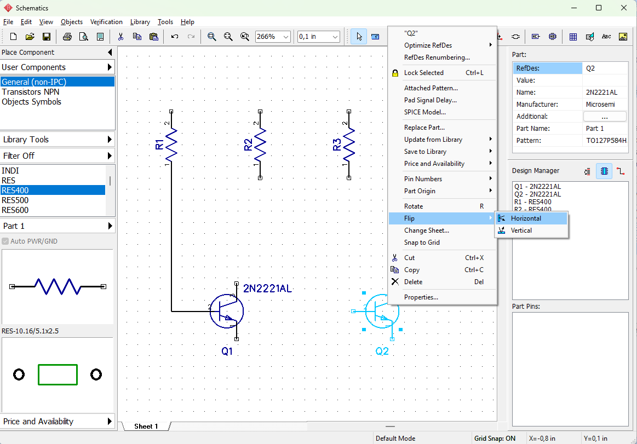Viewport: 637px width, 444px height.
Task: Open the Library menu
Action: click(x=140, y=22)
